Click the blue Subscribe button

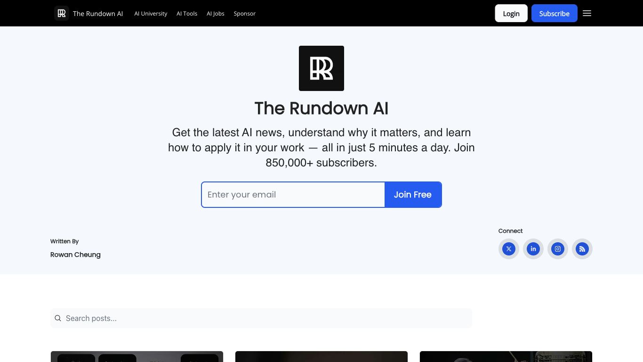coord(555,13)
